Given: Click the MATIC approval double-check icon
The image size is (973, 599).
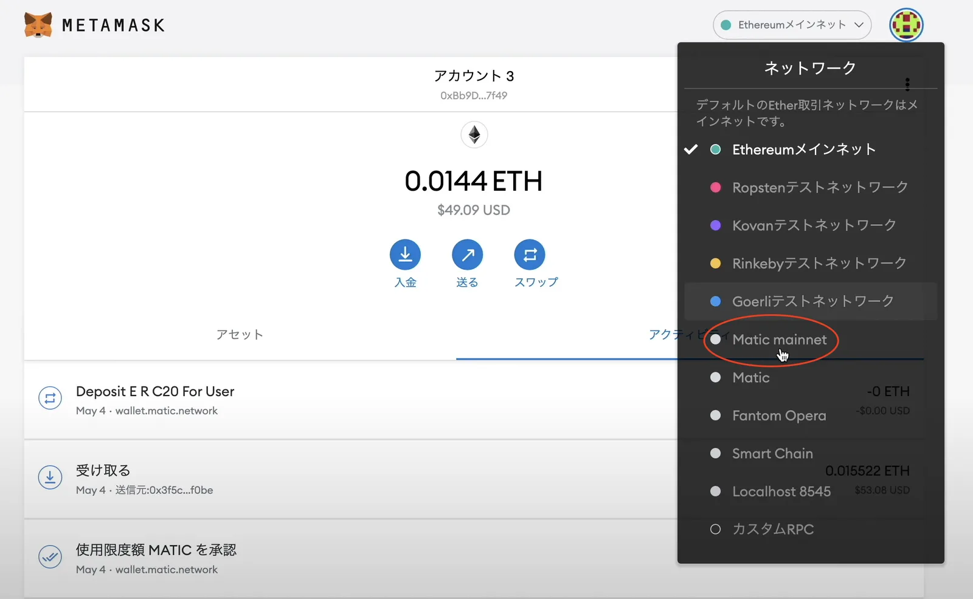Looking at the screenshot, I should [x=50, y=556].
